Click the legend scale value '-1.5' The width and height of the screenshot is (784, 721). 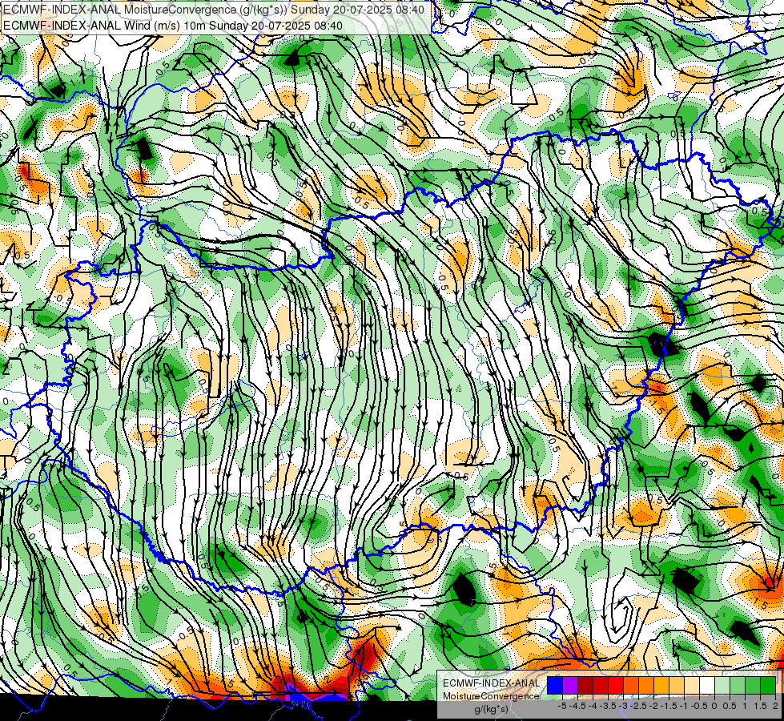tap(669, 706)
